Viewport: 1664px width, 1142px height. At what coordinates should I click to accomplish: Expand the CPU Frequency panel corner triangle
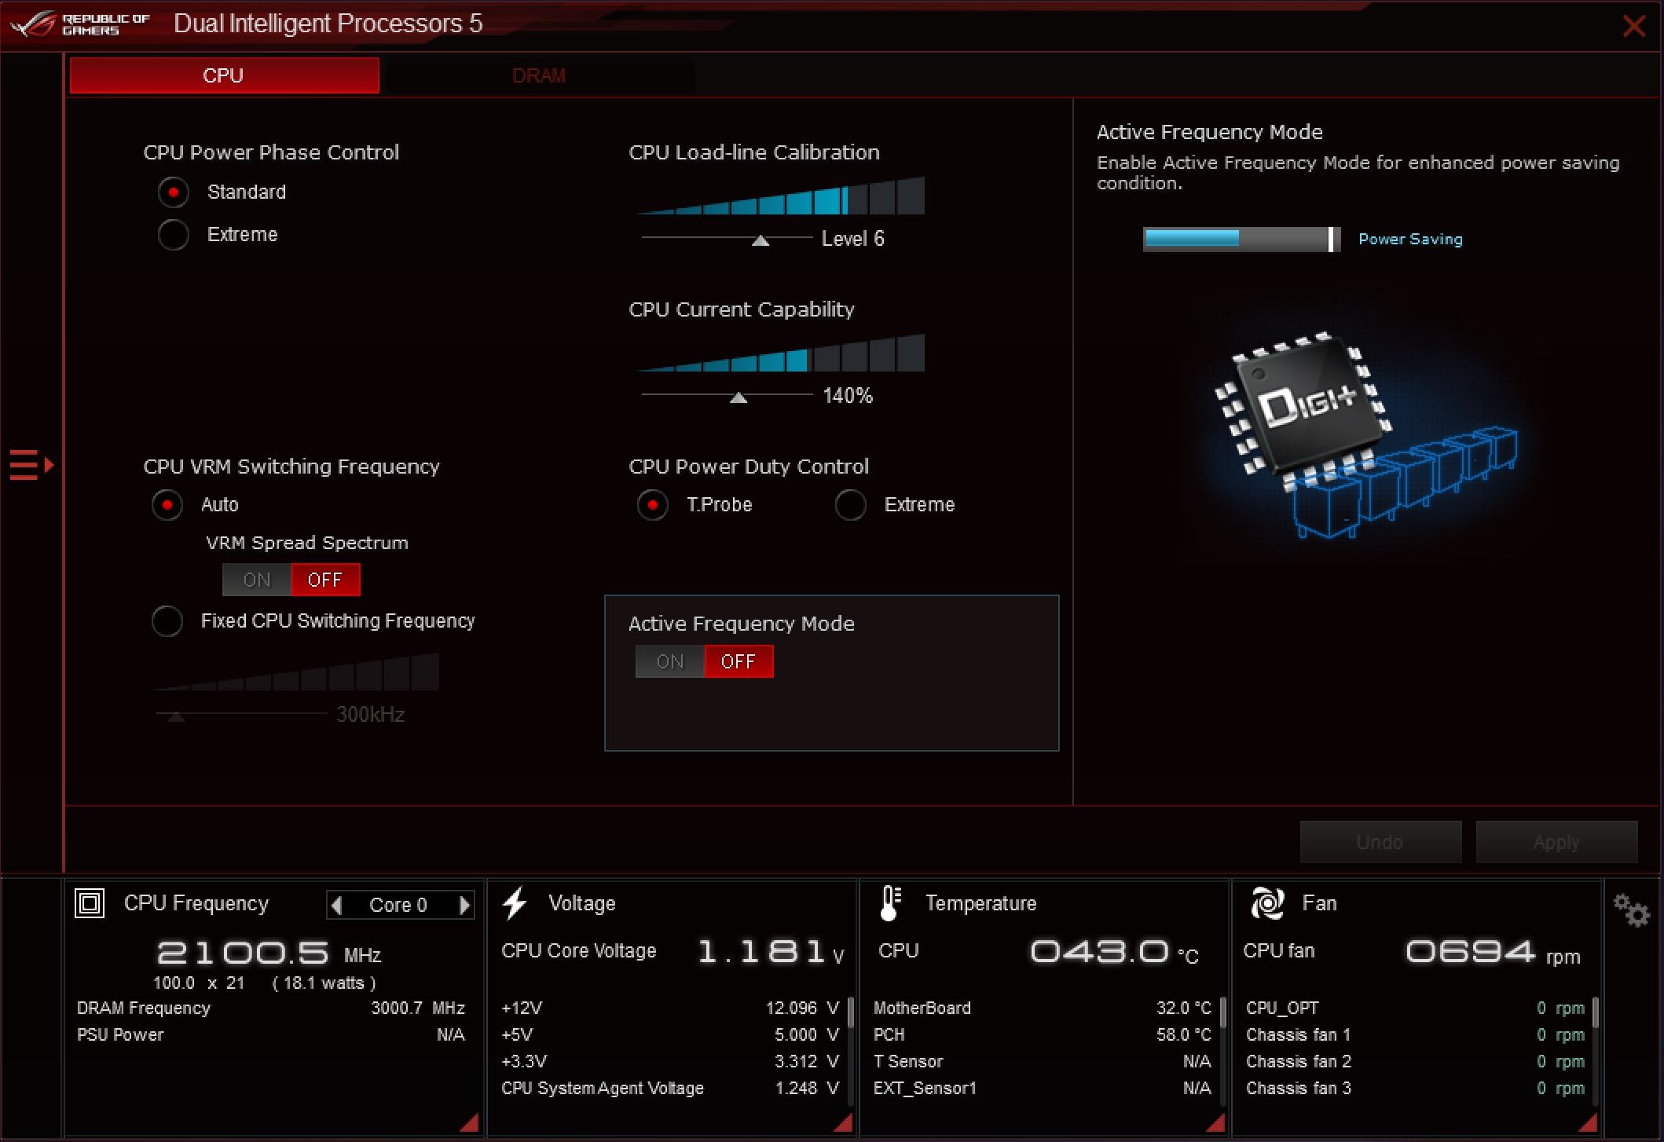(470, 1122)
